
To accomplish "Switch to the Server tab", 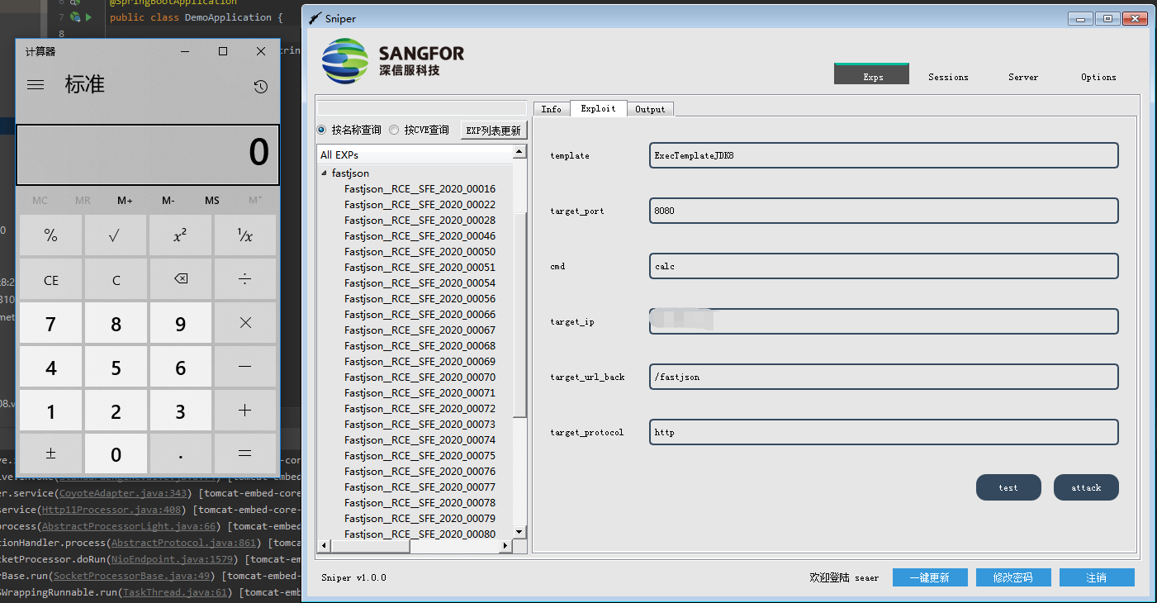I will [x=1023, y=77].
